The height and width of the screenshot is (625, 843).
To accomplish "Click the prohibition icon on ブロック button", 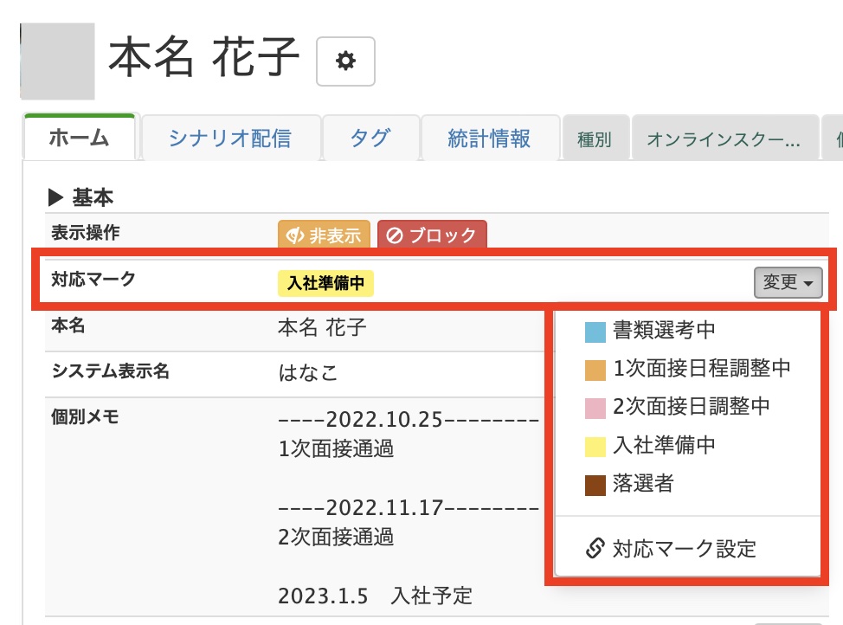I will 397,234.
